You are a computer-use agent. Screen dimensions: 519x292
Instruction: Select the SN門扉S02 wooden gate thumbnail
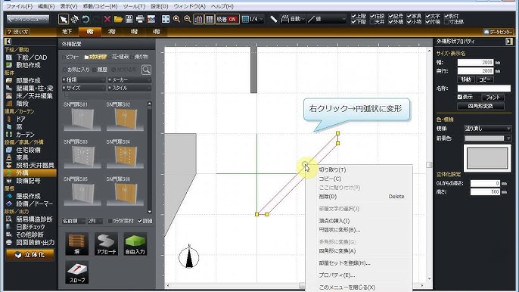pyautogui.click(x=125, y=120)
